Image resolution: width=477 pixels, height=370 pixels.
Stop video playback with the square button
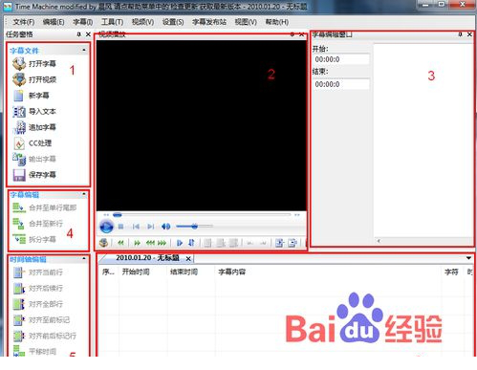[120, 227]
